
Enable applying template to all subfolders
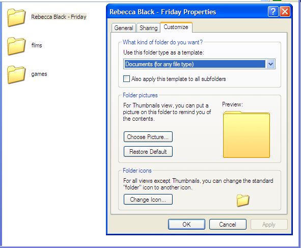coord(126,79)
